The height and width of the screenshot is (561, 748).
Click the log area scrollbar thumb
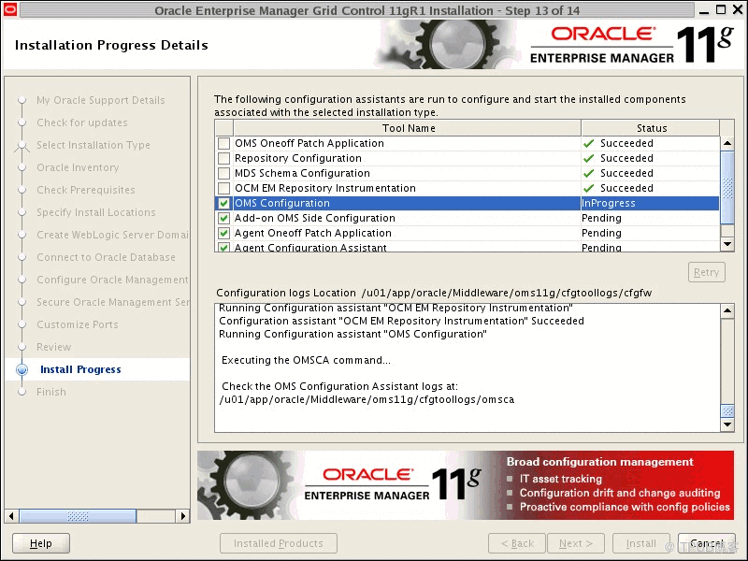727,410
